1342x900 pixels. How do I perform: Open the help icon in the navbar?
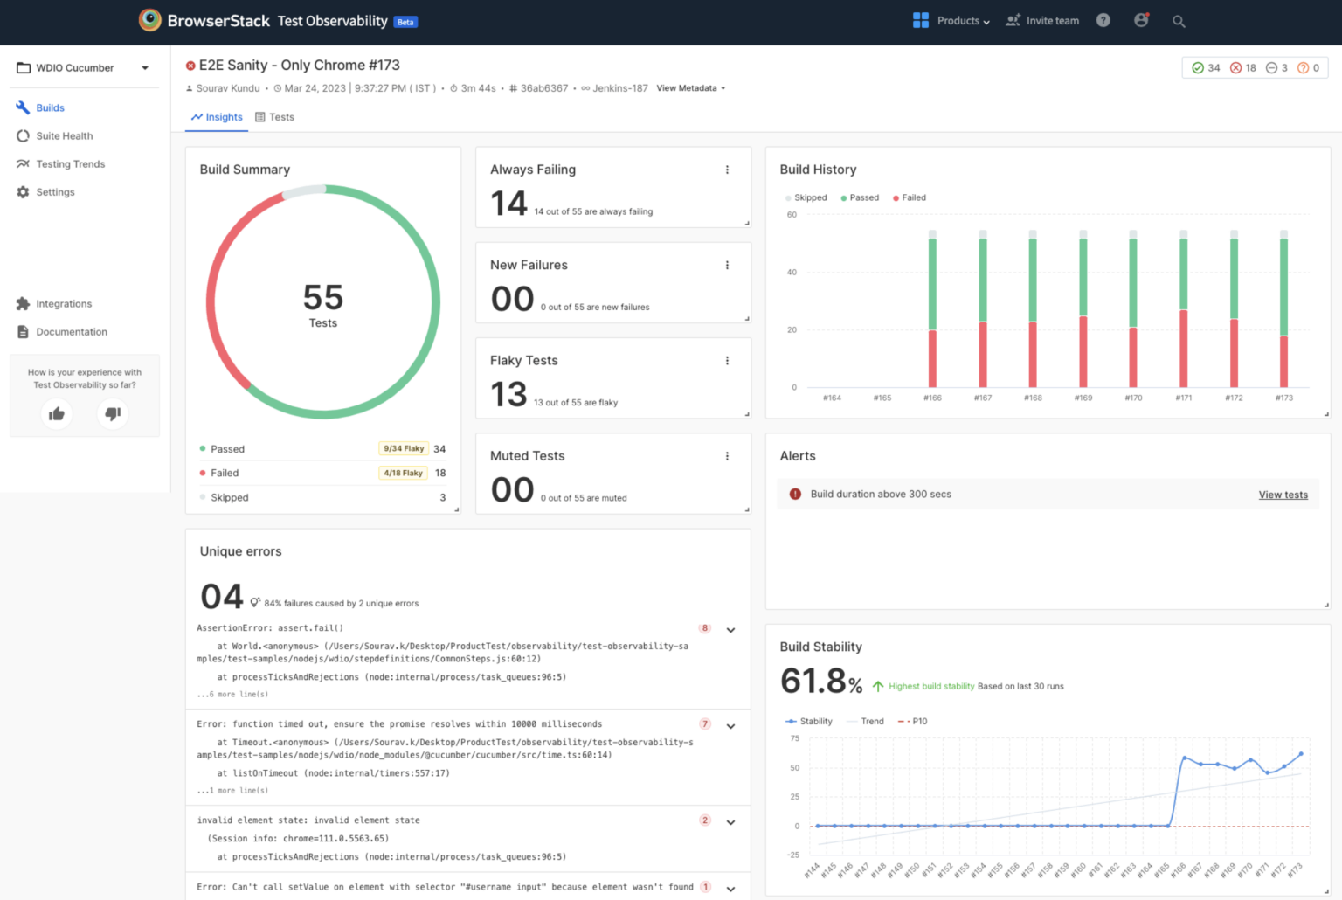(1103, 20)
